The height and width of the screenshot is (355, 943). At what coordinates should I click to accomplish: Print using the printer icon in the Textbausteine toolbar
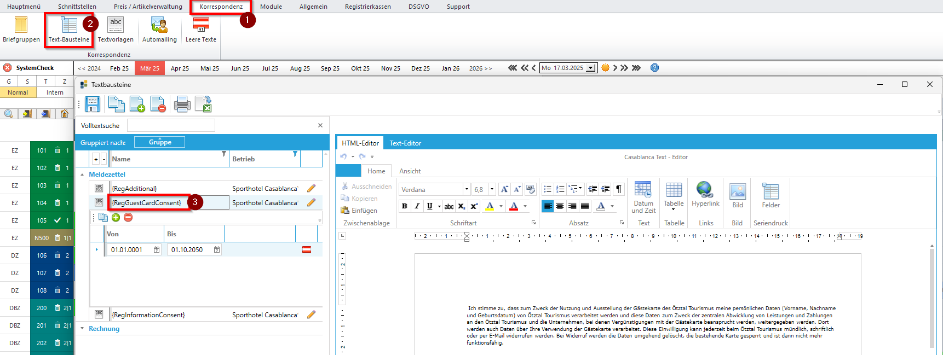[182, 104]
